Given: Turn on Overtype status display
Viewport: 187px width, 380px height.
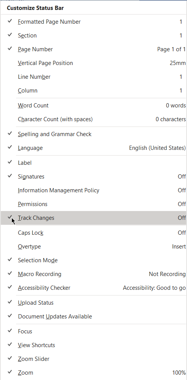Looking at the screenshot, I should click(93, 247).
